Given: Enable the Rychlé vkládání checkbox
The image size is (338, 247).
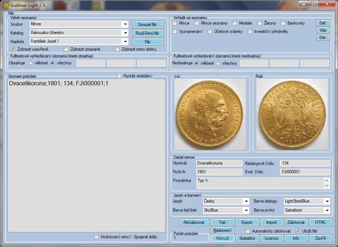Looking at the screenshot, I should 119,76.
